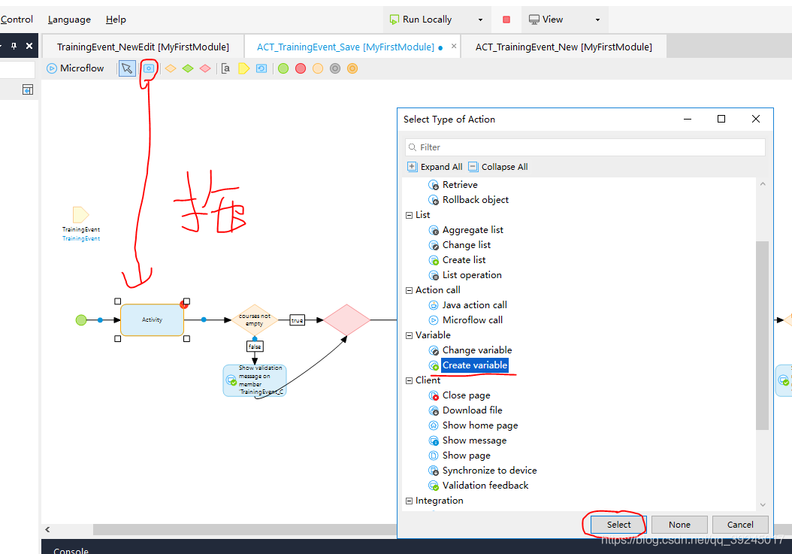792x554 pixels.
Task: Click the Filter search field
Action: (586, 147)
